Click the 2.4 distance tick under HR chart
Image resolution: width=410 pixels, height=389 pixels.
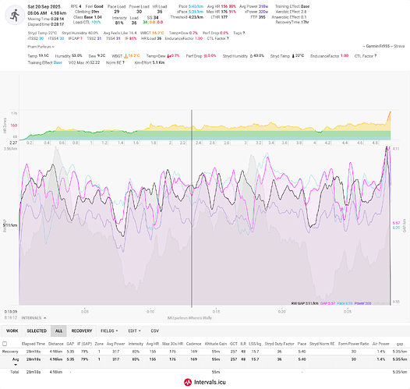(x=199, y=143)
